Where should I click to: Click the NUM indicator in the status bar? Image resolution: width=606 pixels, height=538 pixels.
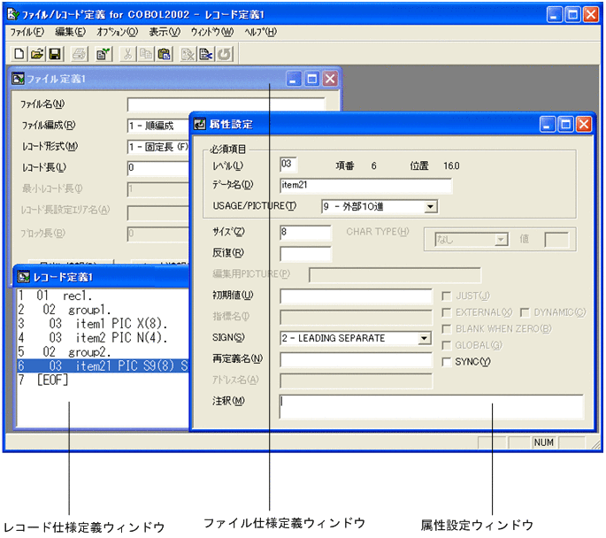pos(544,442)
